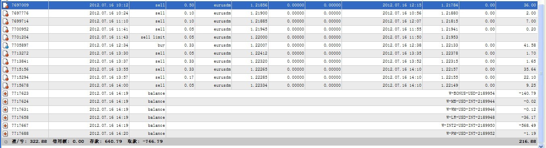Screen dimensions: 546x148
Task: Click close time 2012.07.16 12:15
Action: click(402, 5)
